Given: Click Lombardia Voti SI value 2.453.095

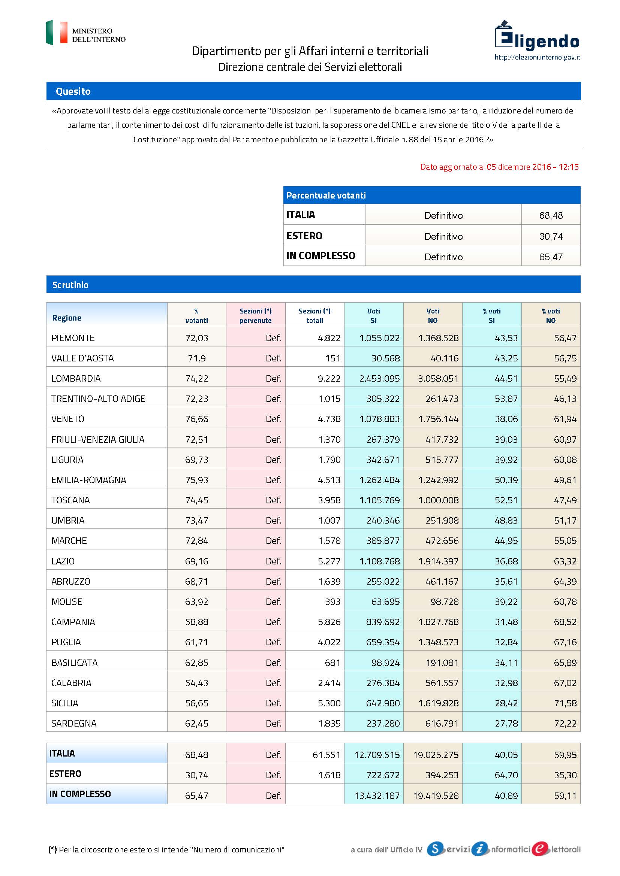Looking at the screenshot, I should (x=379, y=379).
